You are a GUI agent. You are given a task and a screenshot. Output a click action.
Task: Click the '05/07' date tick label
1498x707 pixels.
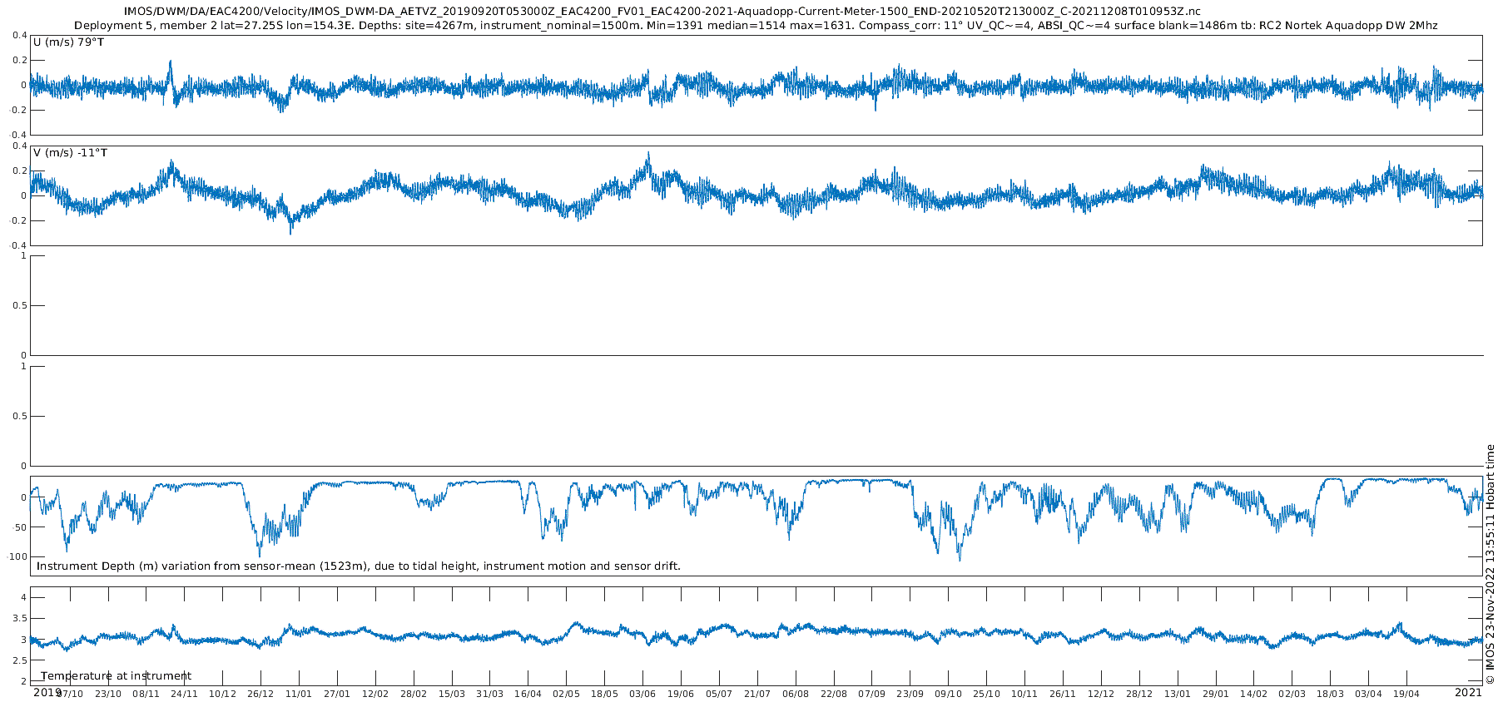coord(719,694)
